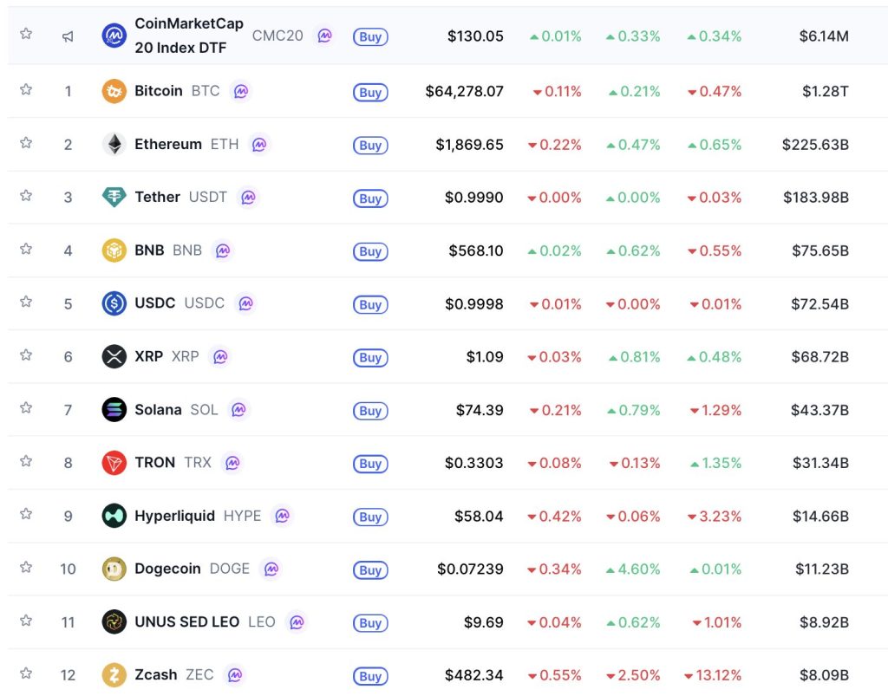This screenshot has width=888, height=696.
Task: Click the Ethereum diamond logo icon
Action: 114,144
